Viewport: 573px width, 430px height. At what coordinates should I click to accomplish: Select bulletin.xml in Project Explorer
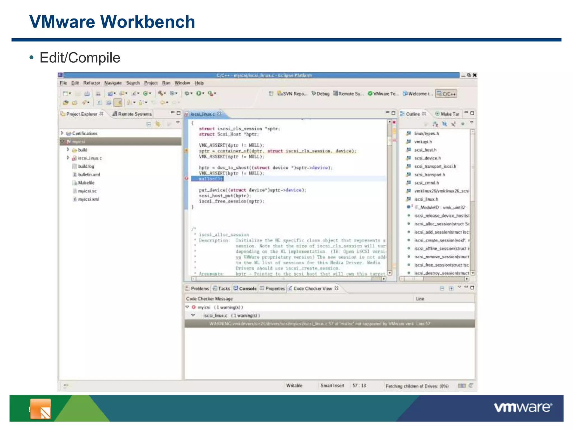86,174
